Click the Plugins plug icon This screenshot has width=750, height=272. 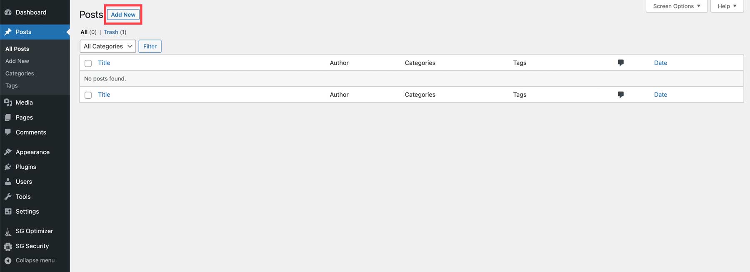(8, 167)
